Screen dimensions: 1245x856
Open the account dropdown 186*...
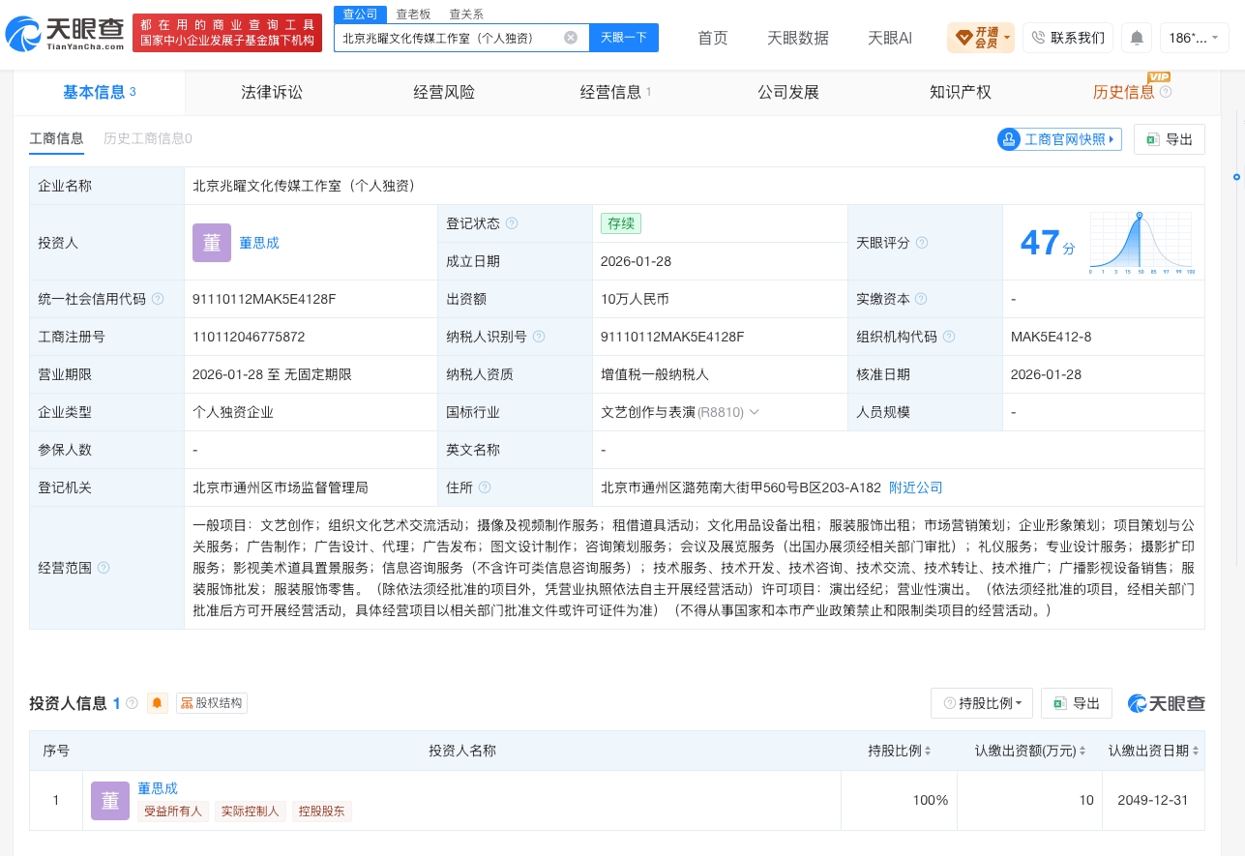1195,38
